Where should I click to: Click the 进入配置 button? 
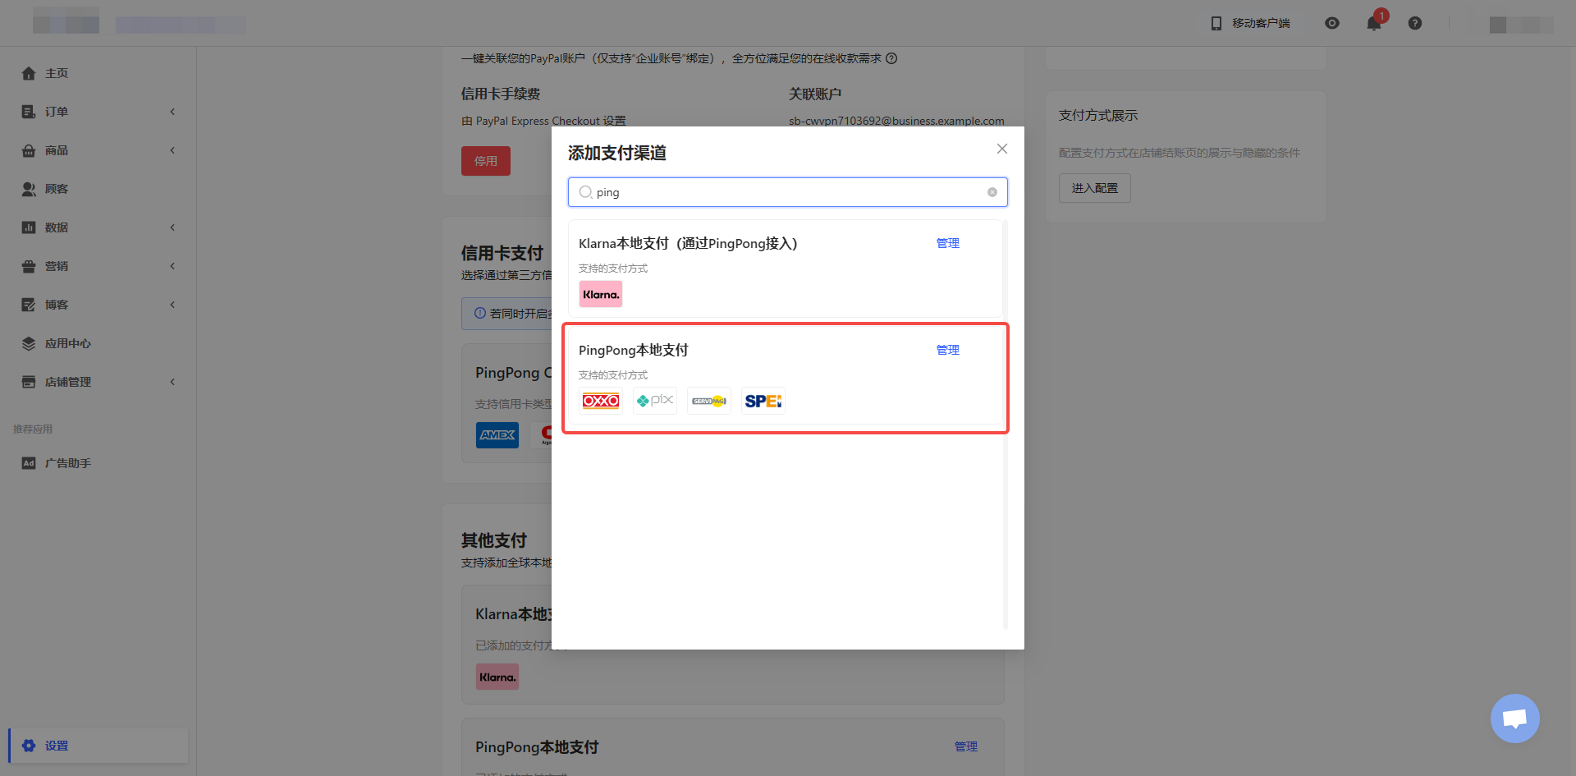(1095, 188)
